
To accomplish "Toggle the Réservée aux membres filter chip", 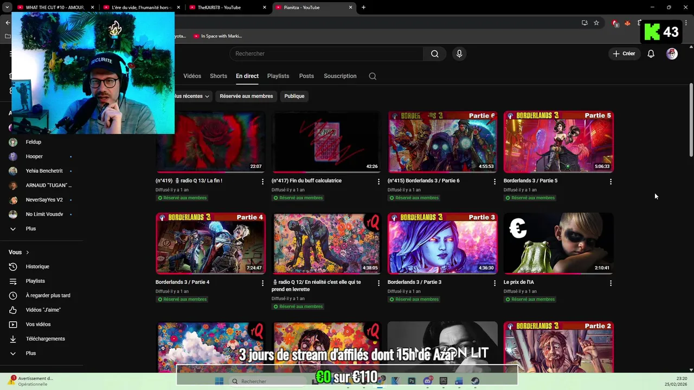I will coord(246,96).
